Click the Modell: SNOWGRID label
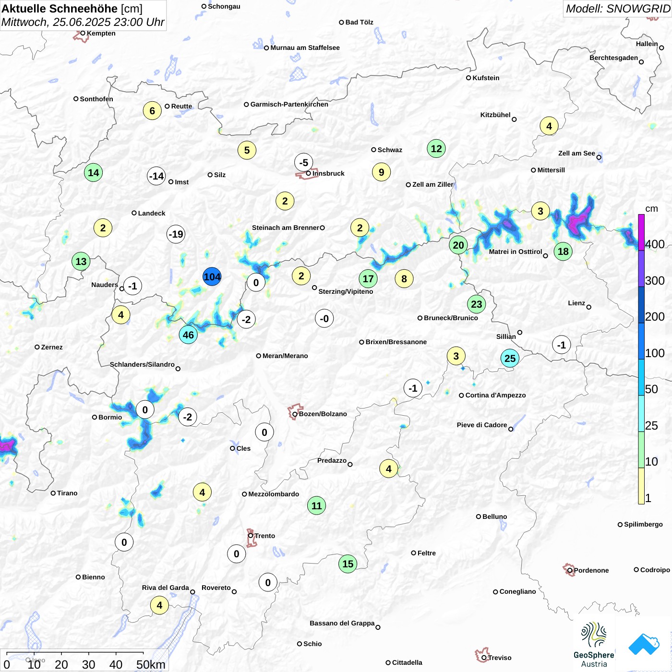The height and width of the screenshot is (672, 672). coord(617,9)
